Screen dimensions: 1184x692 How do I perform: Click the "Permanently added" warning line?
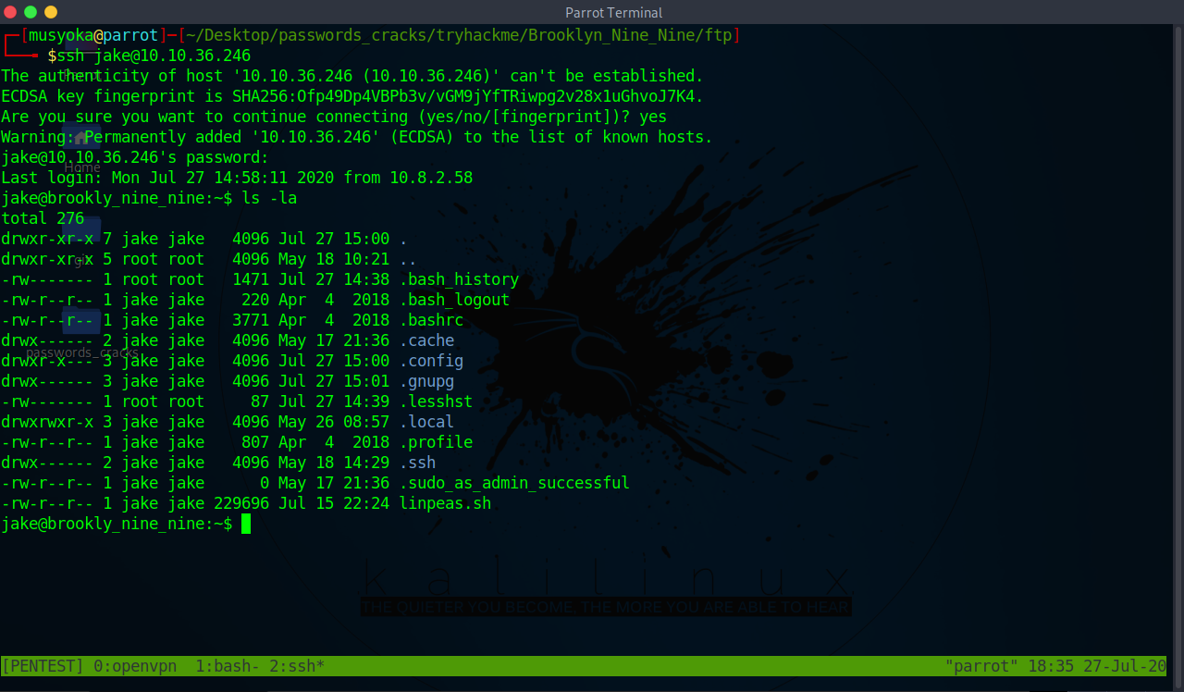[x=357, y=137]
